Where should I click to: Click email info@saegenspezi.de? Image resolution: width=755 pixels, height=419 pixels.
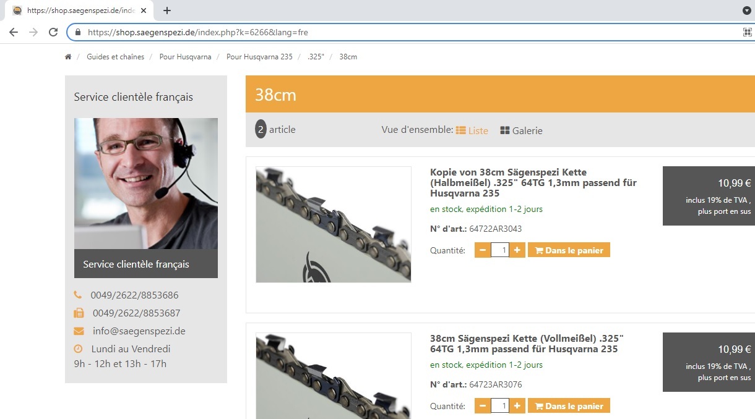point(139,331)
